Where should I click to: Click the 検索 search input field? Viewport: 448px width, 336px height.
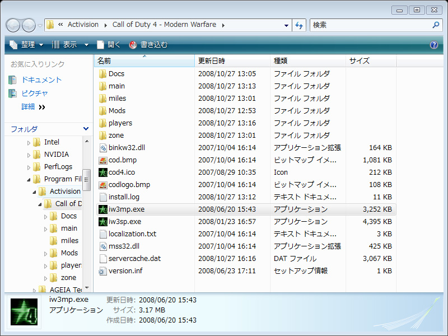[370, 25]
